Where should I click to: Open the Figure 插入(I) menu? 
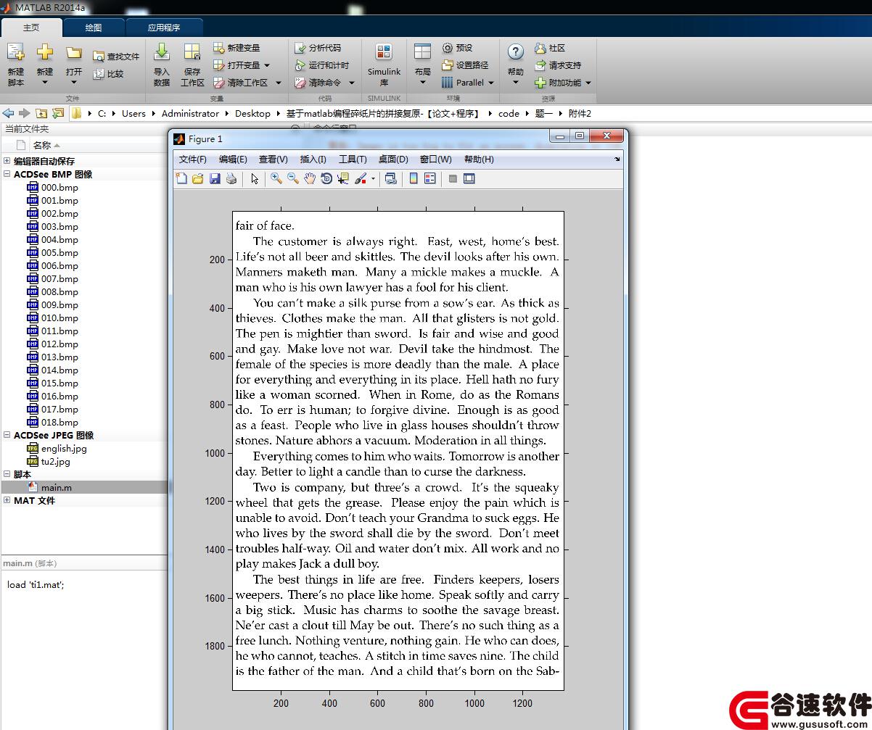(x=313, y=159)
